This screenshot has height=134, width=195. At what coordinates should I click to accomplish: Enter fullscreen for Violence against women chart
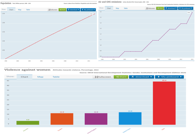click(x=103, y=77)
